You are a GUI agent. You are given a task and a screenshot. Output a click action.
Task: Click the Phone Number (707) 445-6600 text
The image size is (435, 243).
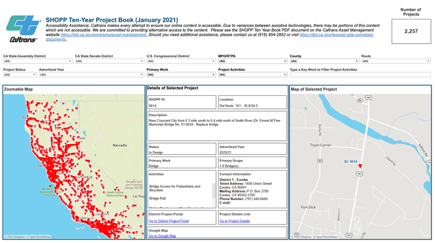pyautogui.click(x=243, y=199)
